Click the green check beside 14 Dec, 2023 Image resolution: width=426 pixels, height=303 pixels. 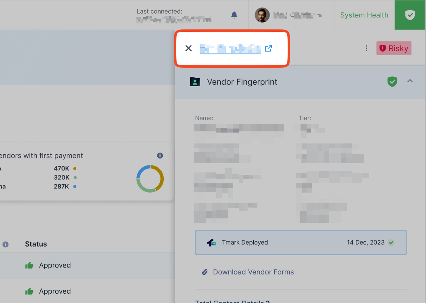tap(390, 243)
